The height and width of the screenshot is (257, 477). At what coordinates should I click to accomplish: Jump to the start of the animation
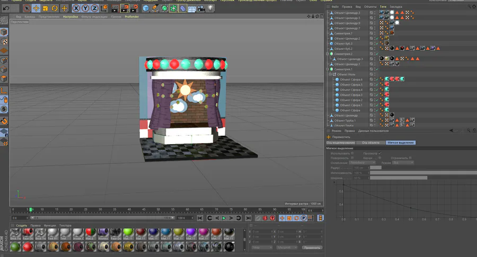(x=200, y=218)
